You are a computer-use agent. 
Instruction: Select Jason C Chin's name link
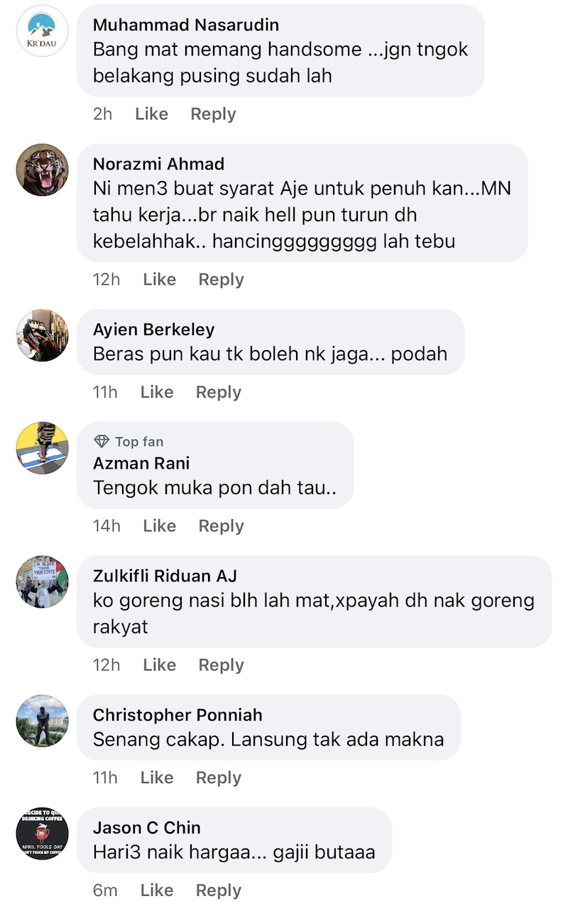(x=147, y=828)
